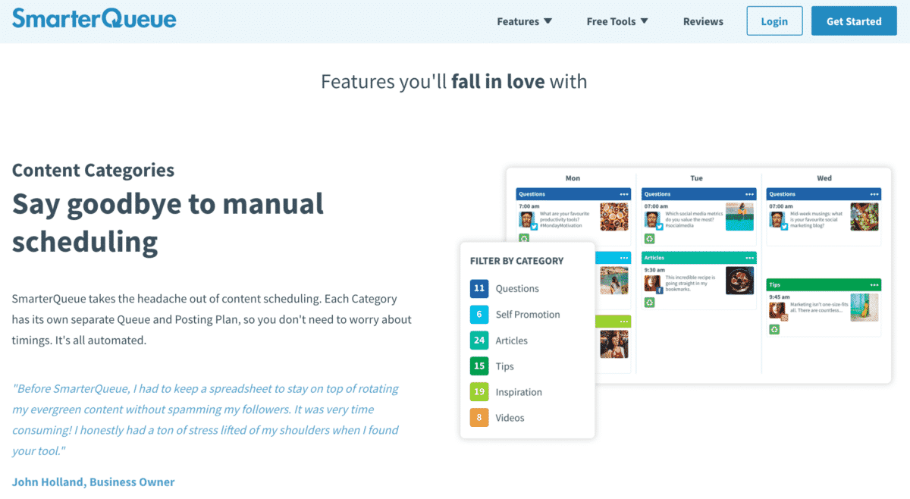Viewport: 910px width, 499px height.
Task: Click the recycle icon on the Tips post
Action: coord(774,329)
